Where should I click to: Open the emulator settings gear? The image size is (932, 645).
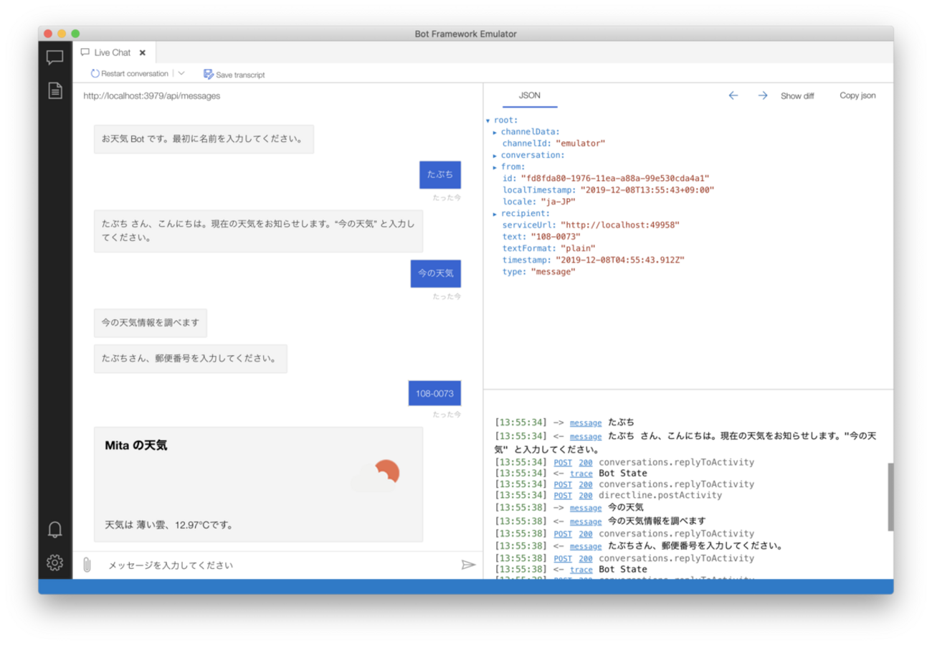[x=54, y=562]
